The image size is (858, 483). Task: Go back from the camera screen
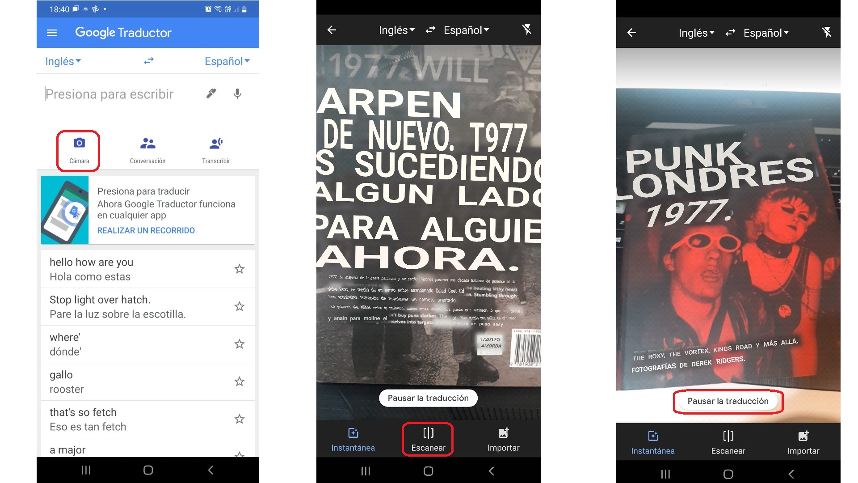coord(332,30)
